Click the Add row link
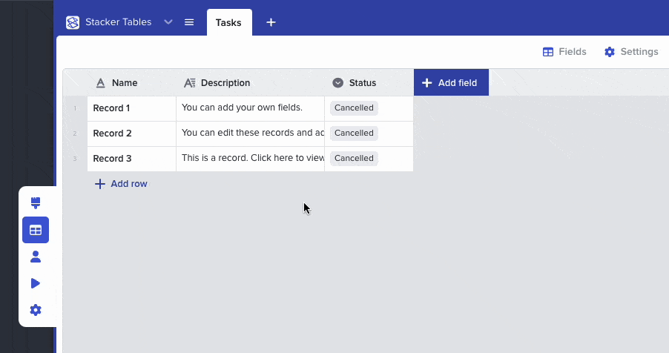 coord(121,184)
